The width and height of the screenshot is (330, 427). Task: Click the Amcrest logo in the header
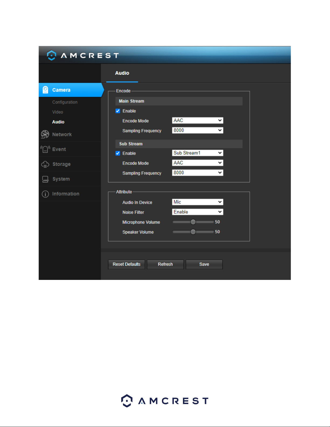point(83,55)
